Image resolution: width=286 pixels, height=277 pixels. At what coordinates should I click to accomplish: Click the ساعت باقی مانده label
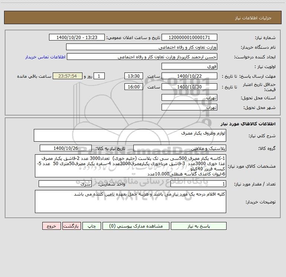coord(34,76)
